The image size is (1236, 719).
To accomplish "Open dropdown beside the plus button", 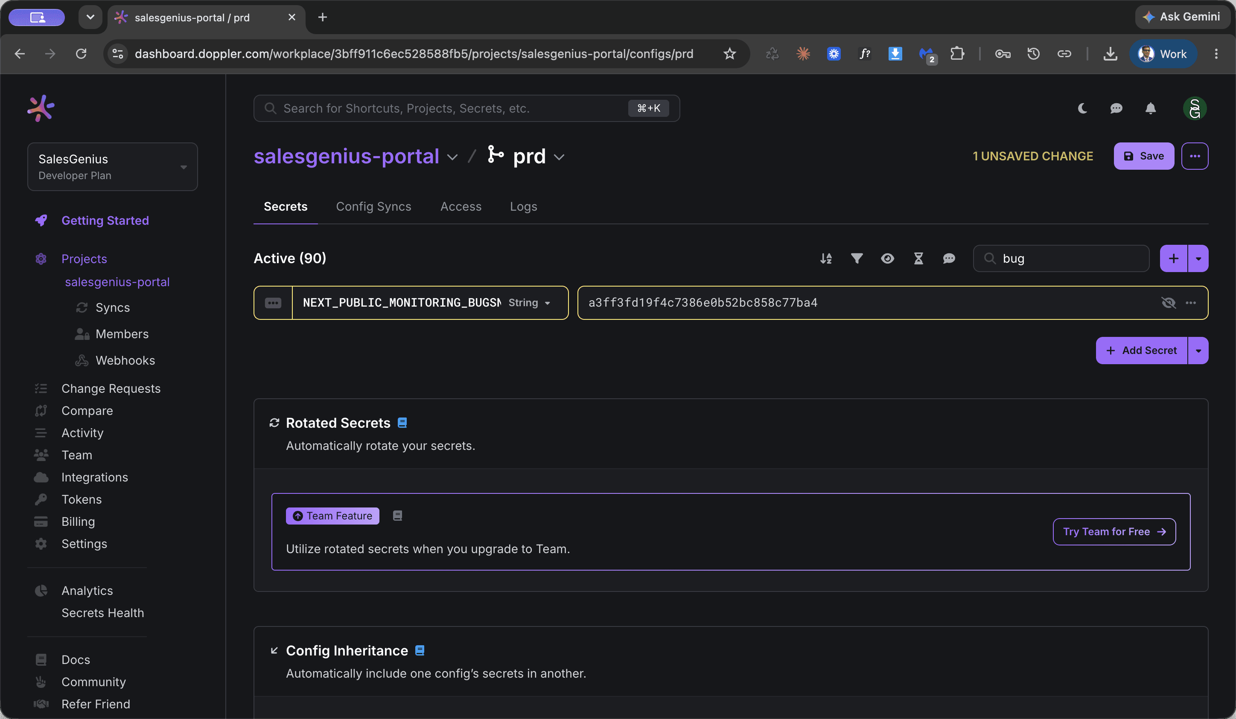I will [1198, 258].
